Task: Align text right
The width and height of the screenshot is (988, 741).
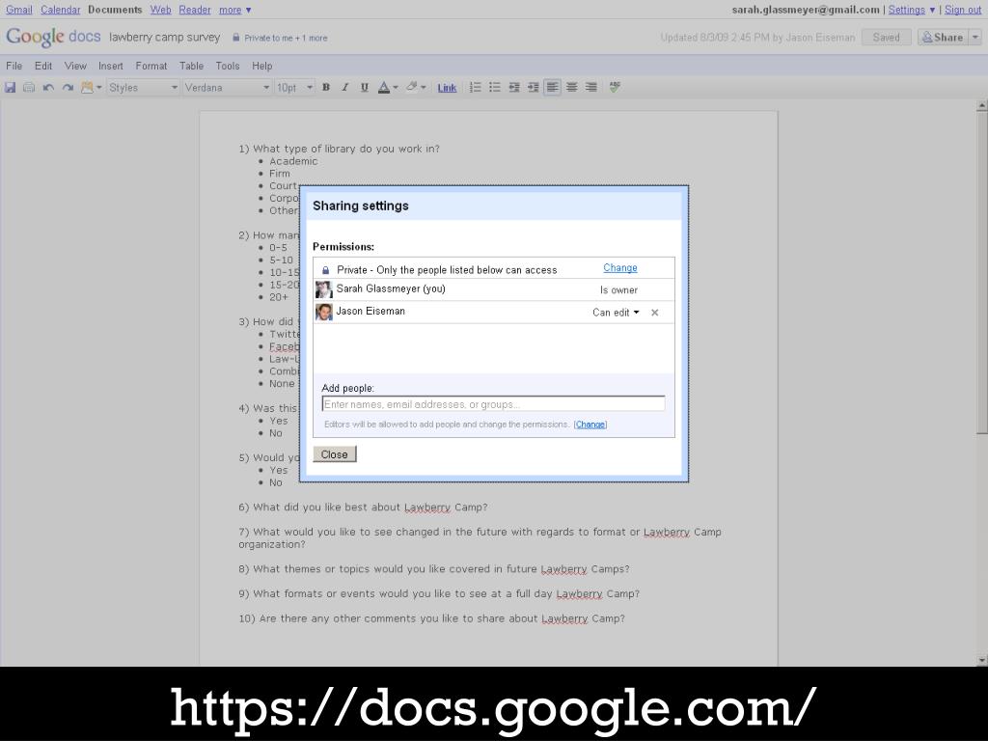Action: 591,88
